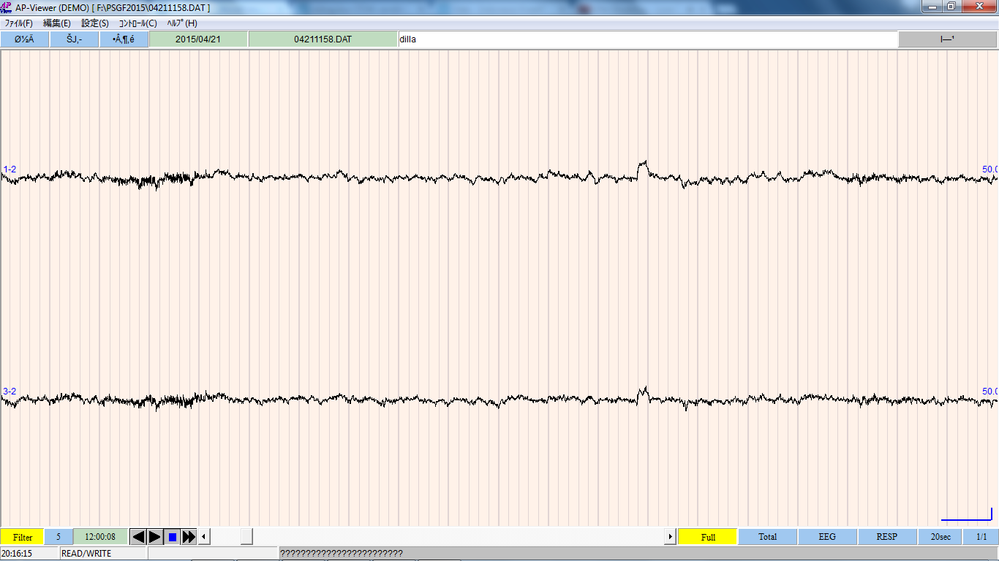Toggle the yellow Filter button

pos(23,537)
